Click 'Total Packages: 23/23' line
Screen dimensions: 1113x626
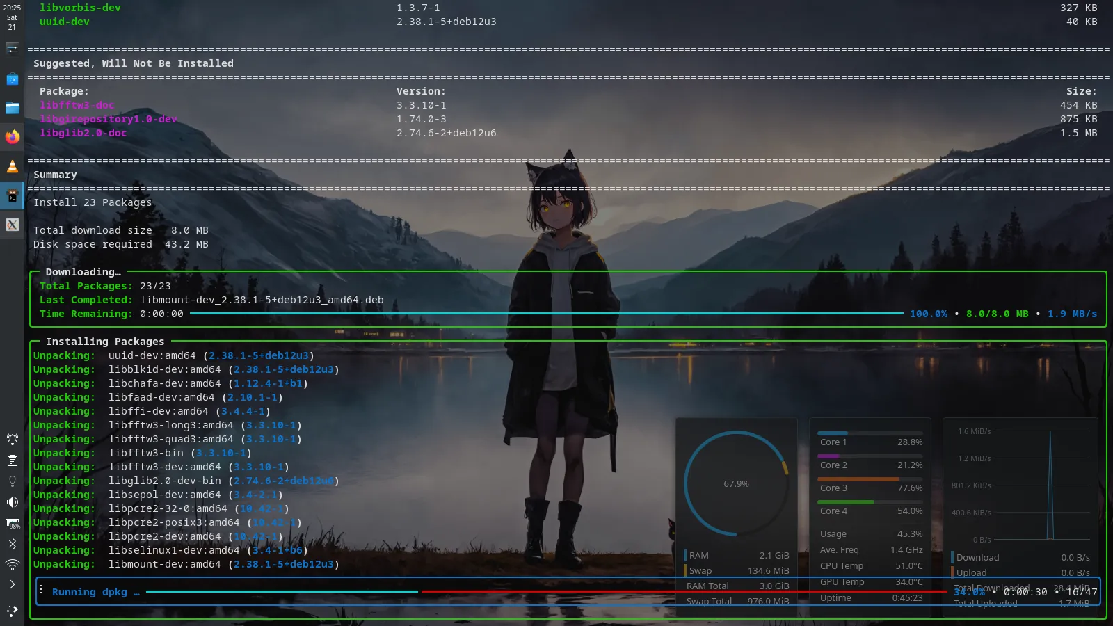[x=105, y=286]
